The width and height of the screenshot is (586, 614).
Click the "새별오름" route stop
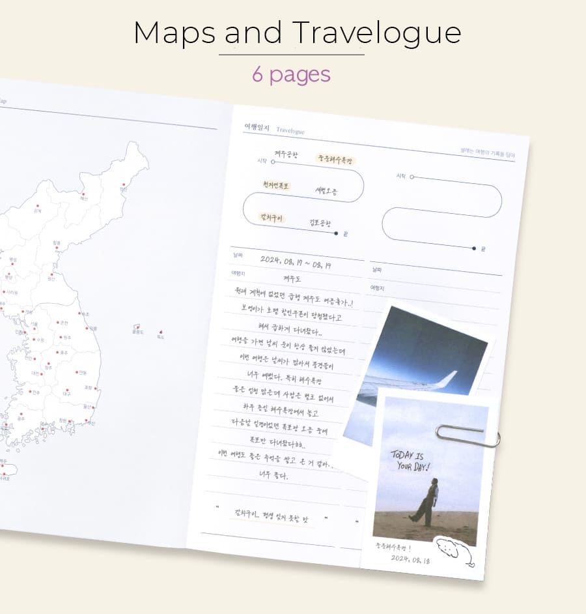tap(326, 191)
